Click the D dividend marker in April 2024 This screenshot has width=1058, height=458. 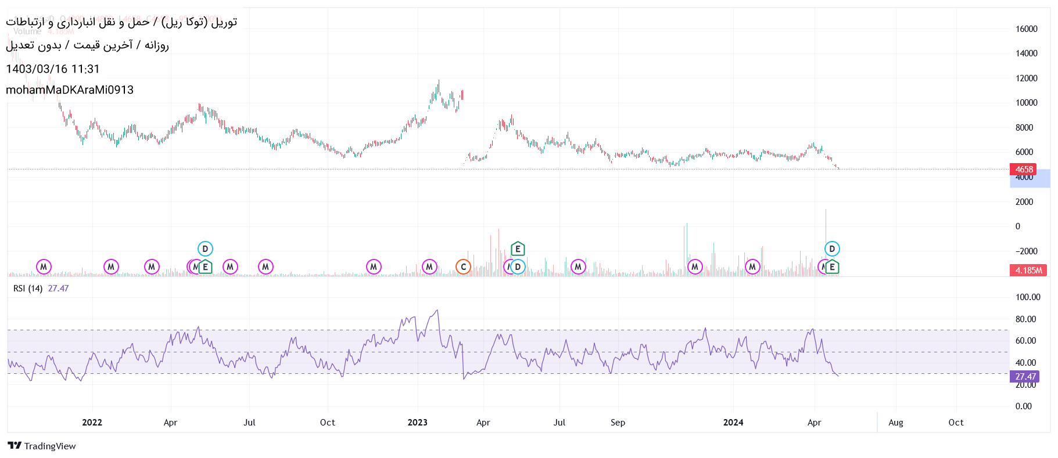[832, 249]
